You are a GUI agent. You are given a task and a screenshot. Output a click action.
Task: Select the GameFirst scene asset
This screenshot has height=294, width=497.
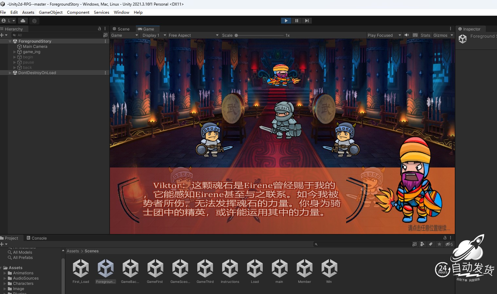[155, 271]
